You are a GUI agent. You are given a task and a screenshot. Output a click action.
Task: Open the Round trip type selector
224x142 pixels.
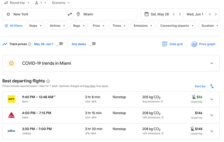(x=17, y=3)
